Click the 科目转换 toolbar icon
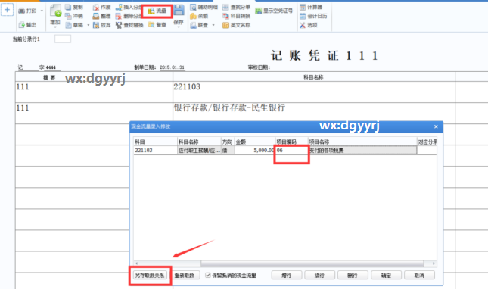Viewport: 488px width, 290px height. pyautogui.click(x=225, y=16)
